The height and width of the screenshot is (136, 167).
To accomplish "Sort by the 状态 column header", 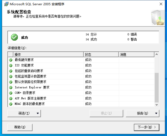I will [101, 55].
